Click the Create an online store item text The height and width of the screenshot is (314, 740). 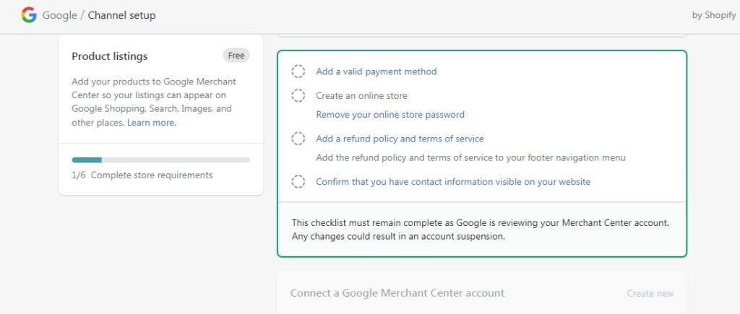pos(361,96)
